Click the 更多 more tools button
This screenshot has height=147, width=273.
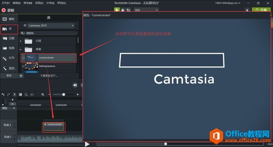click(9, 75)
